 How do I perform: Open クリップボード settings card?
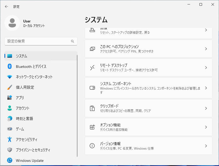click(x=148, y=108)
